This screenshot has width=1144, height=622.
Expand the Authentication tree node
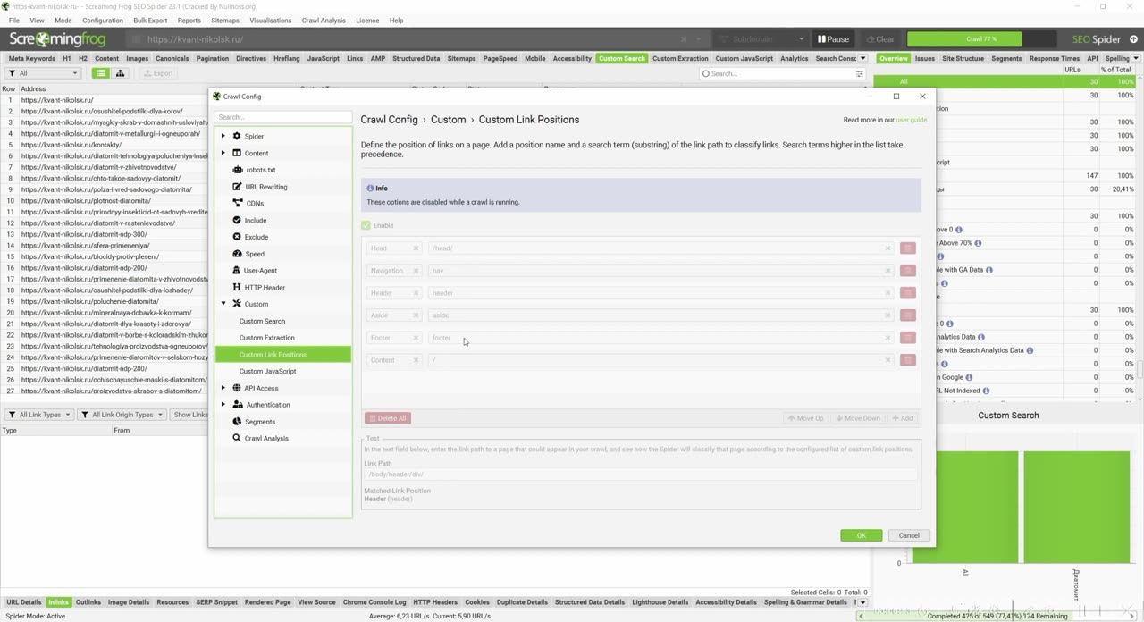pyautogui.click(x=223, y=405)
